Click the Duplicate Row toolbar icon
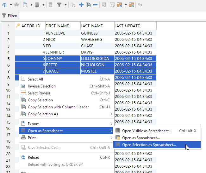 click(x=88, y=5)
